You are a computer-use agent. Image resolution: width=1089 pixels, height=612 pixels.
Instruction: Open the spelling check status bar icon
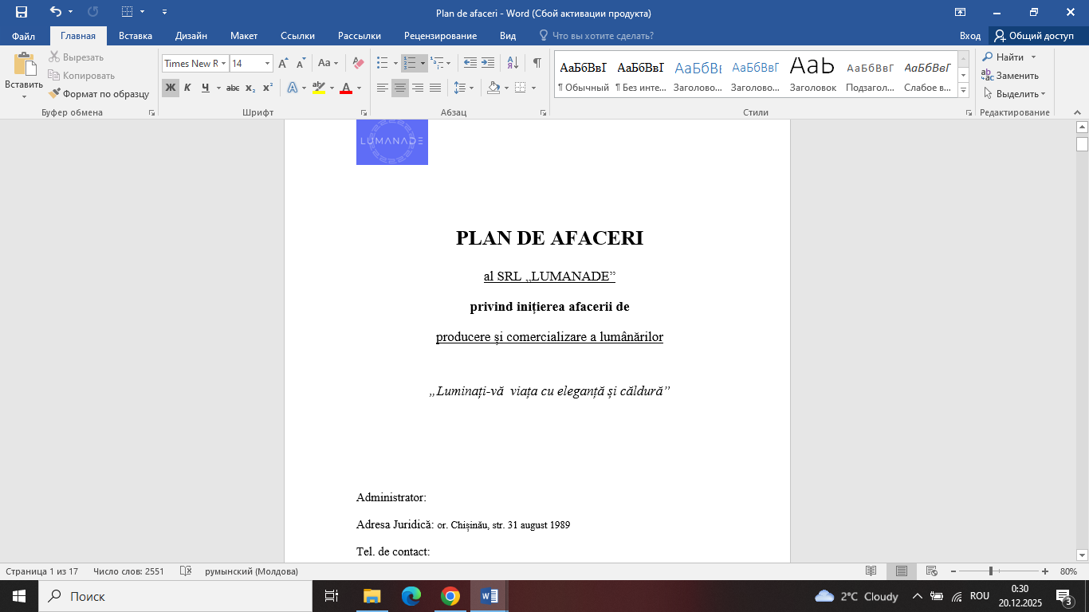pyautogui.click(x=186, y=571)
